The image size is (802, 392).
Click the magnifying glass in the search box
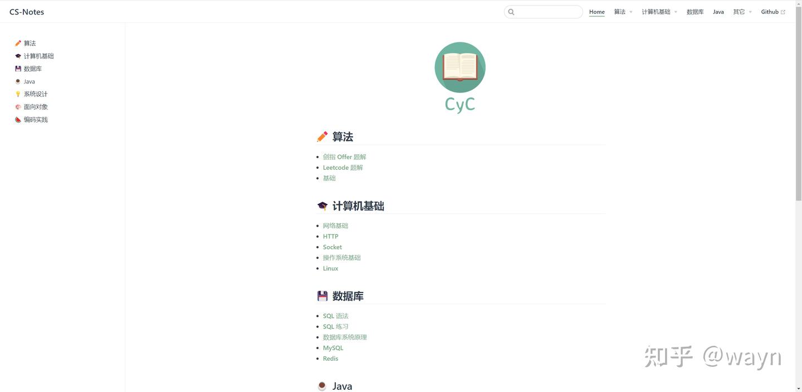(x=511, y=12)
